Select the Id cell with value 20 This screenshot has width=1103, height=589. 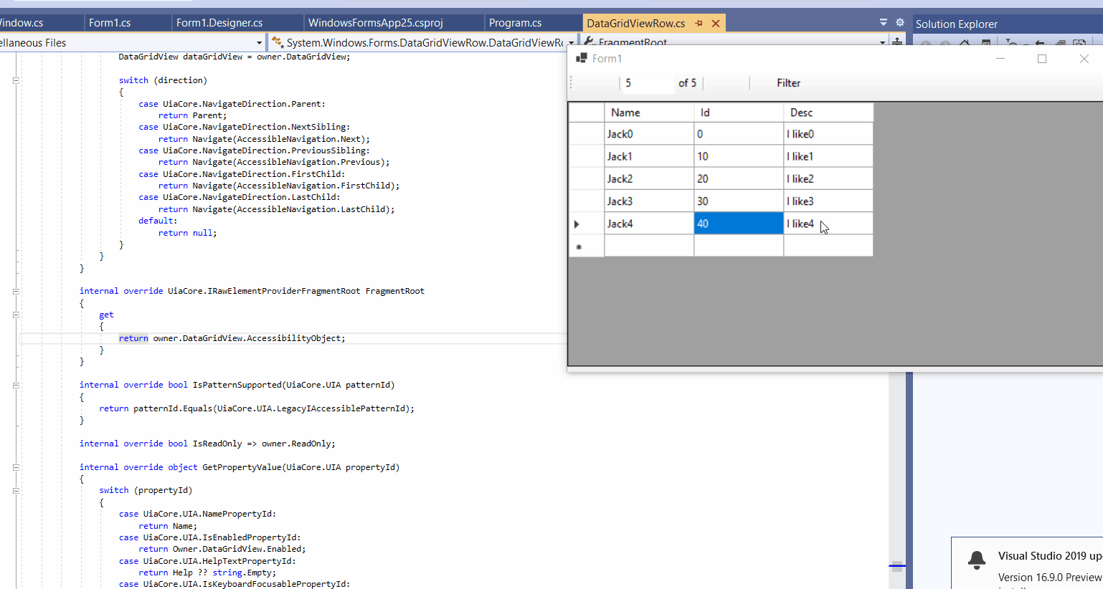point(739,178)
